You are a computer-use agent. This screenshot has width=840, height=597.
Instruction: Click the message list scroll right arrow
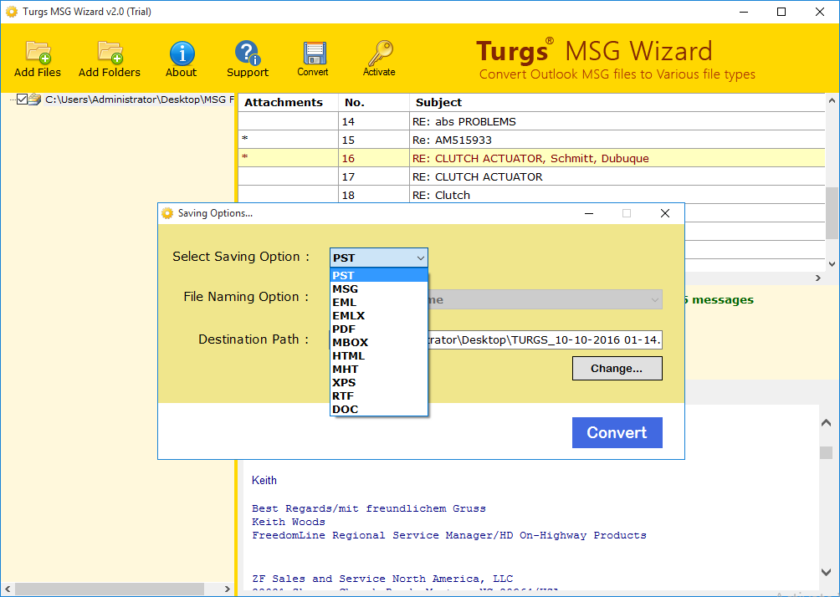tap(818, 278)
